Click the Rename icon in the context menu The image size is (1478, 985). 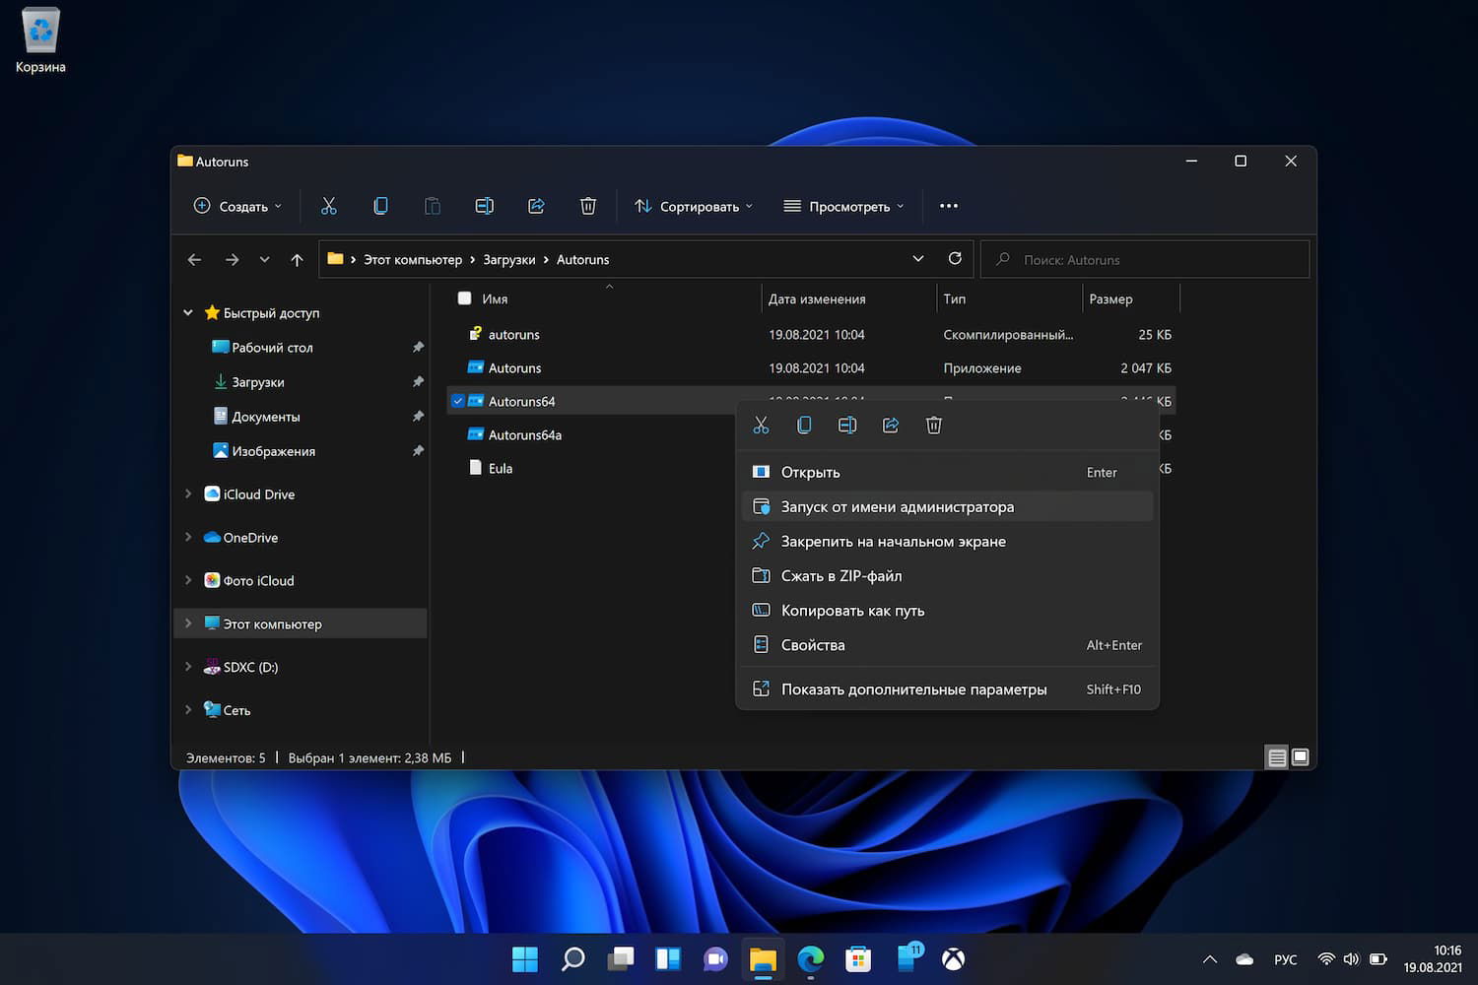847,426
